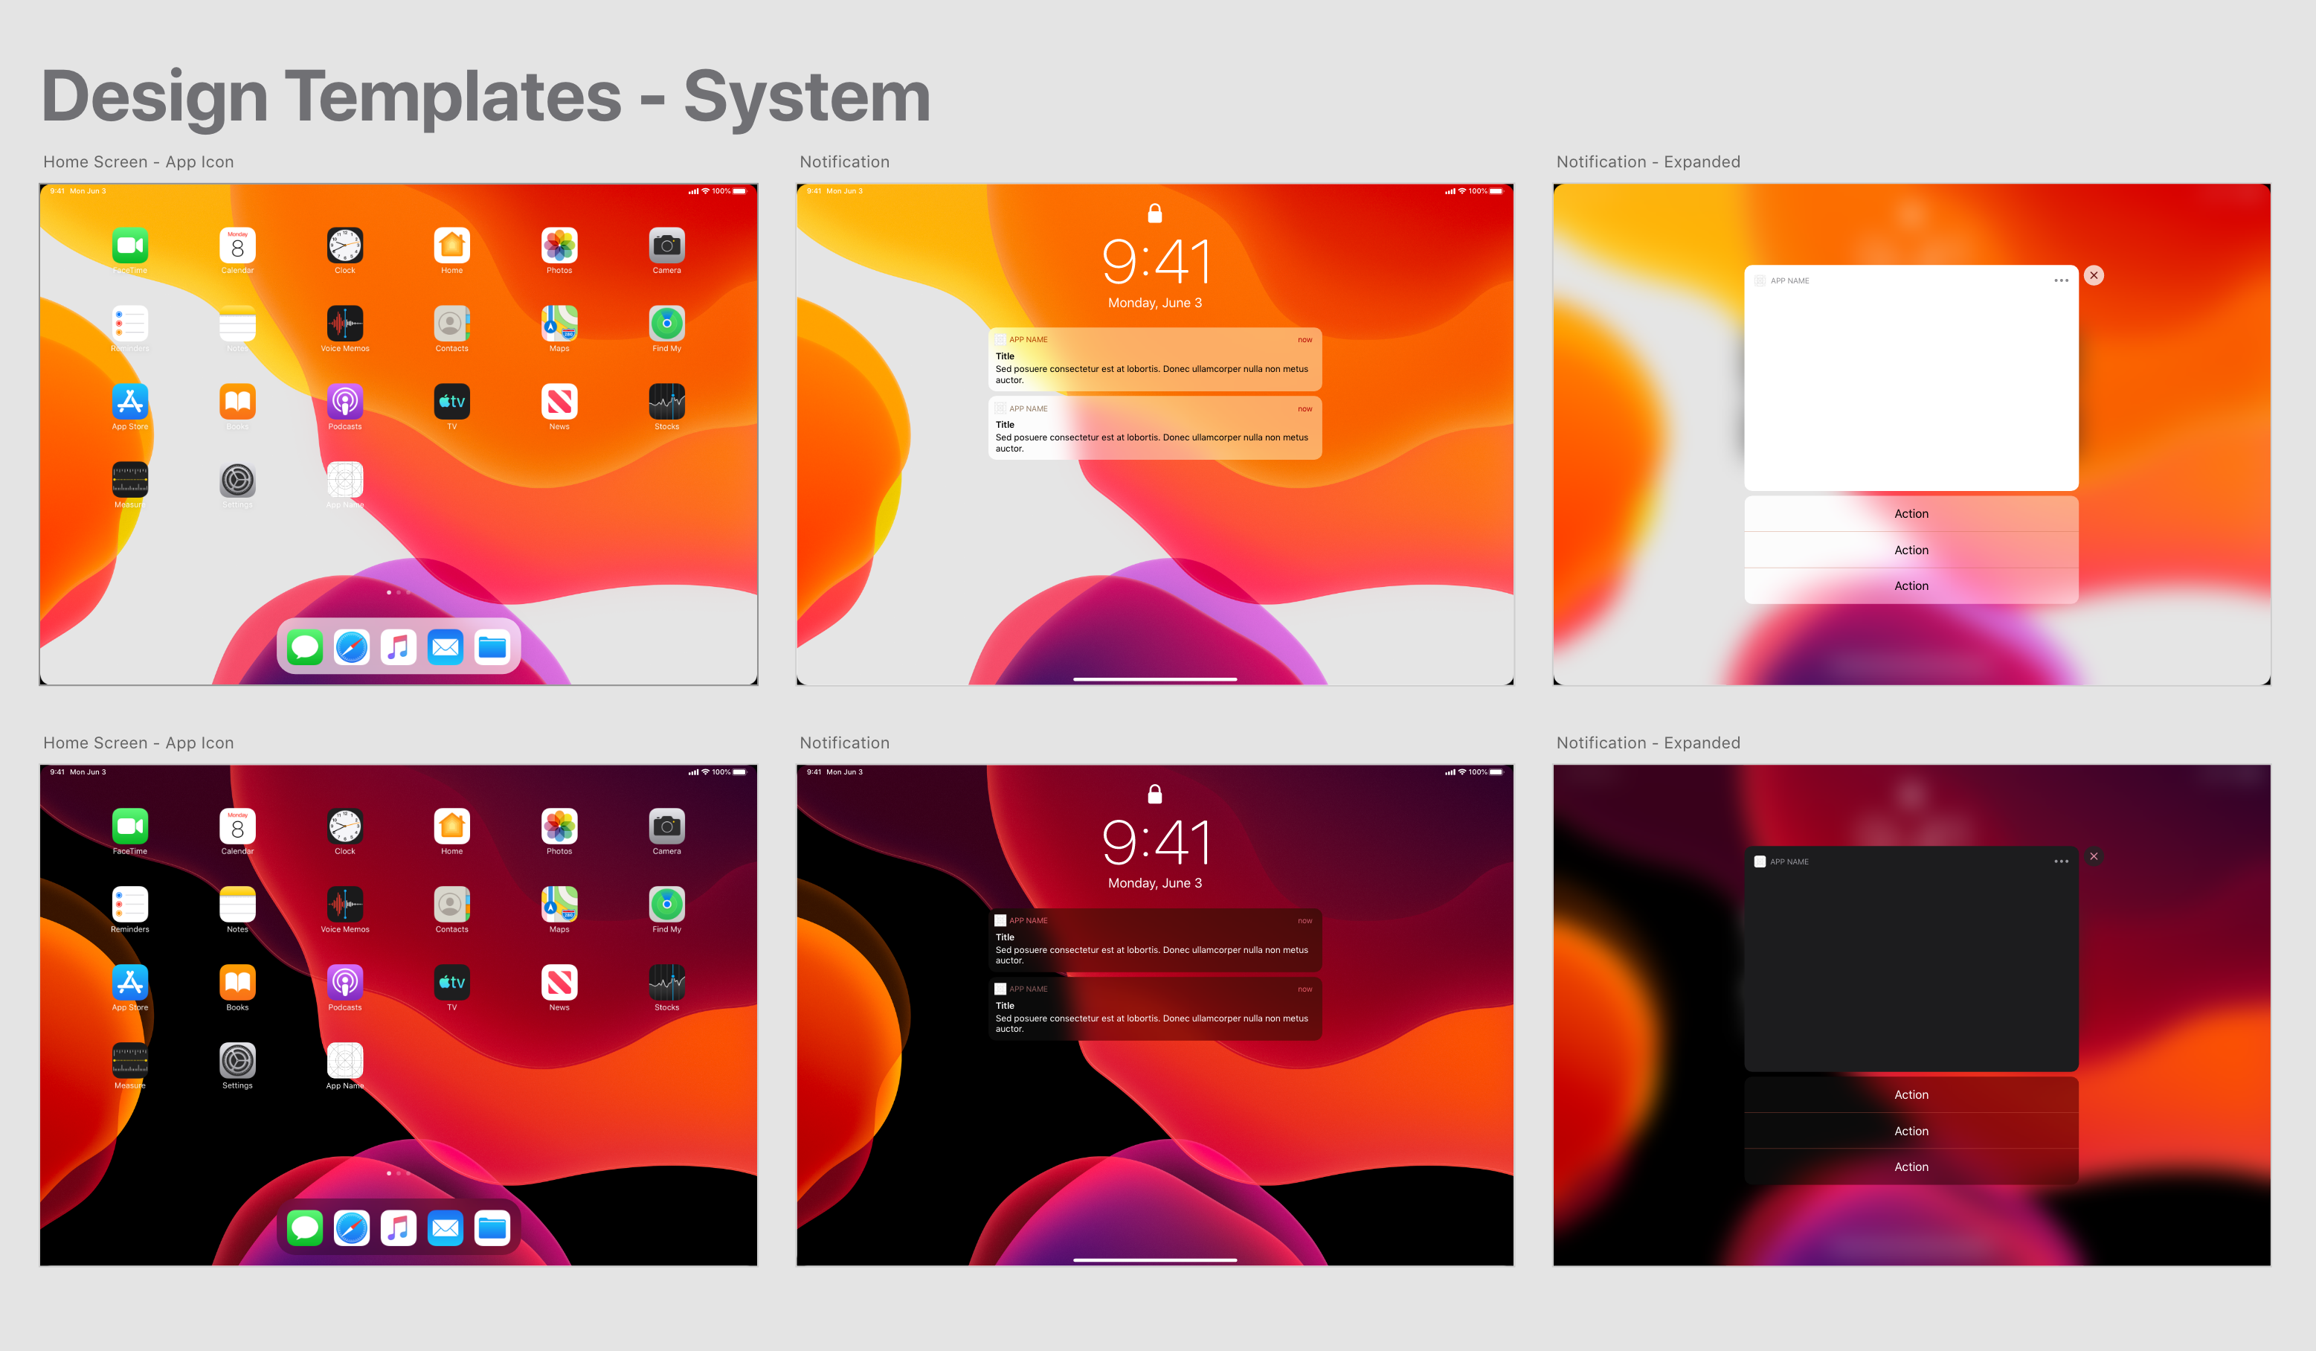This screenshot has width=2316, height=1351.
Task: Open Voice Memos app in light mode
Action: click(x=344, y=324)
